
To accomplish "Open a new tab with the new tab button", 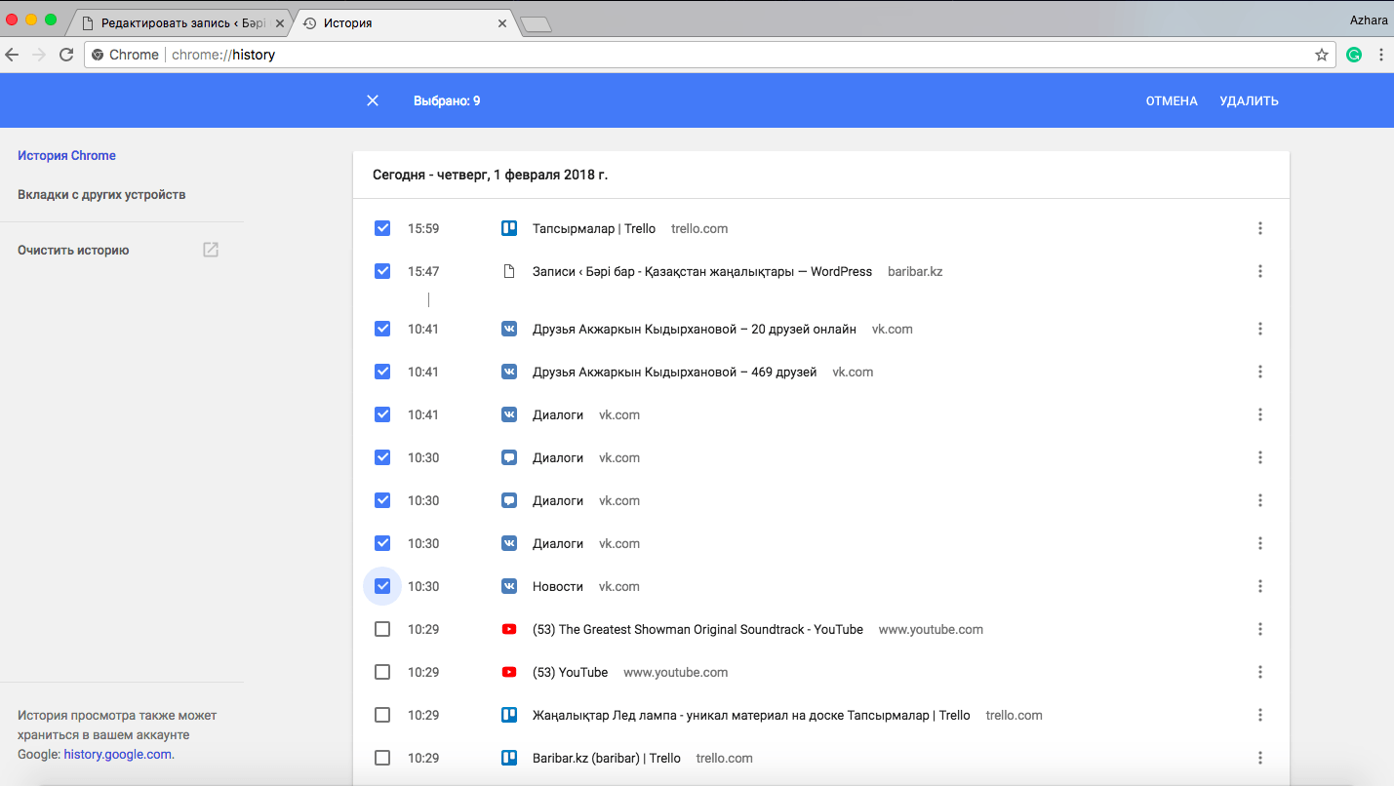I will pyautogui.click(x=536, y=24).
